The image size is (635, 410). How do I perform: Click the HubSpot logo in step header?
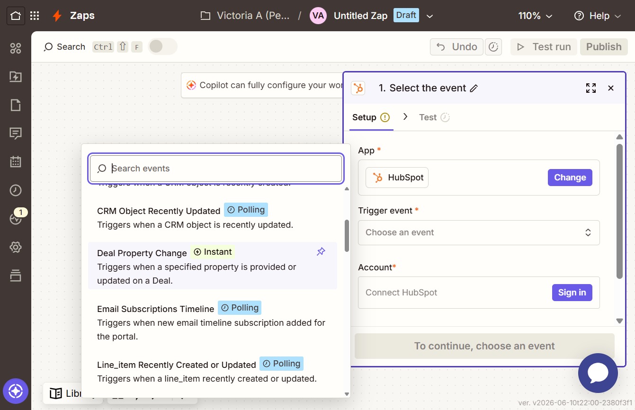click(x=358, y=88)
